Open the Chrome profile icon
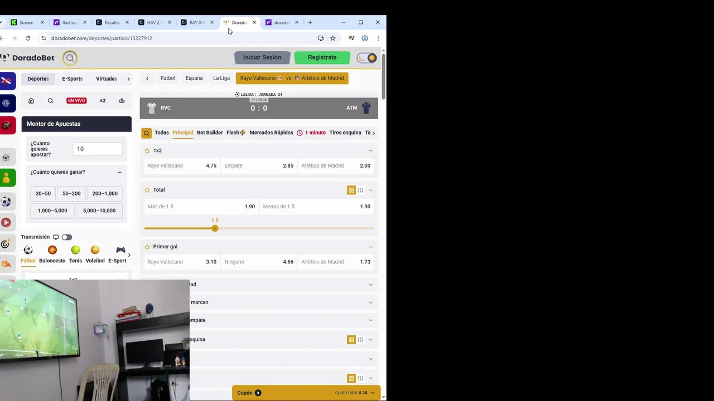The width and height of the screenshot is (714, 401). [x=365, y=38]
